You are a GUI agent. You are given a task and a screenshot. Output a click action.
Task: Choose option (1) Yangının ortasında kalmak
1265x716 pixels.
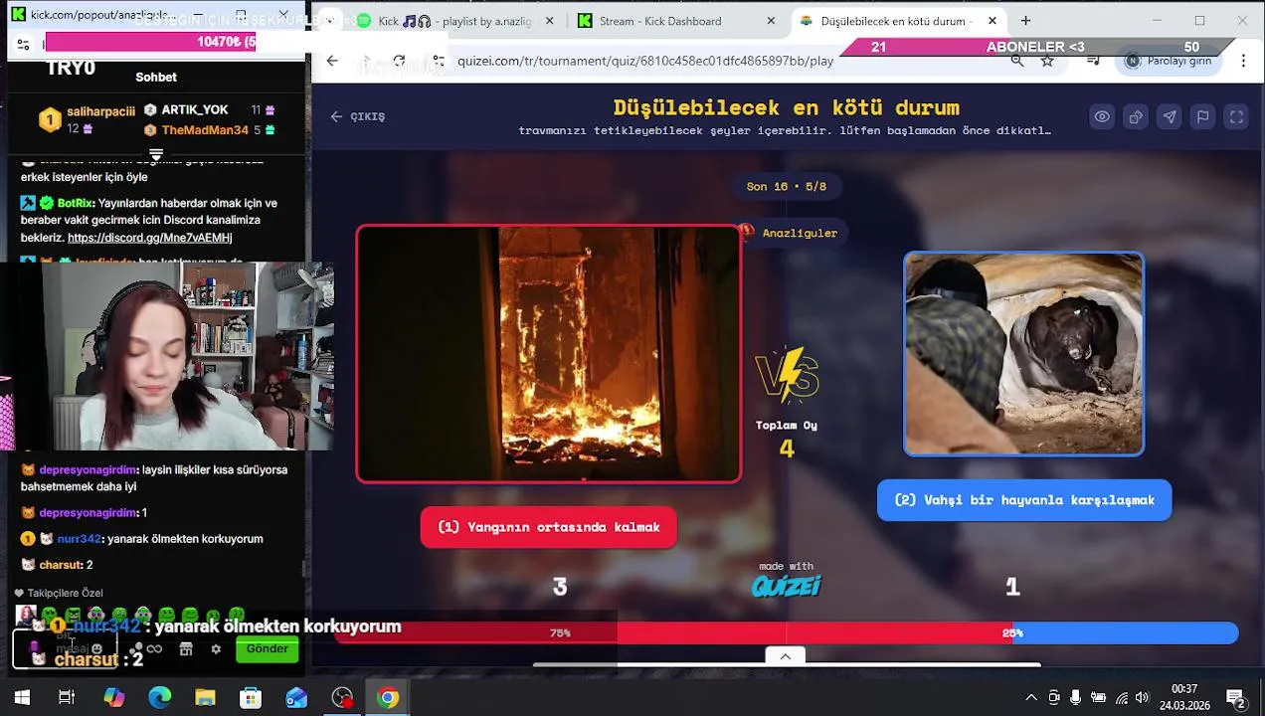pyautogui.click(x=548, y=527)
